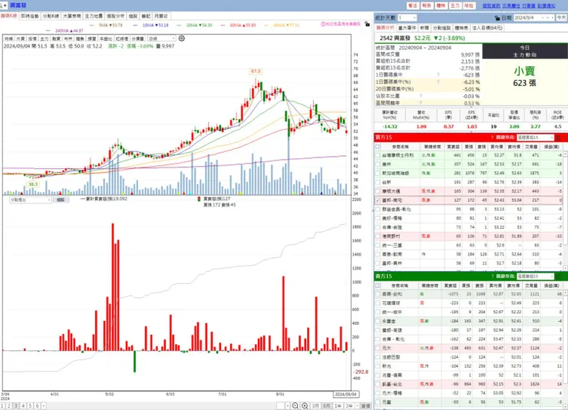Click the red icon right of 買方15 dropdown
This screenshot has width=568, height=410.
click(x=558, y=137)
